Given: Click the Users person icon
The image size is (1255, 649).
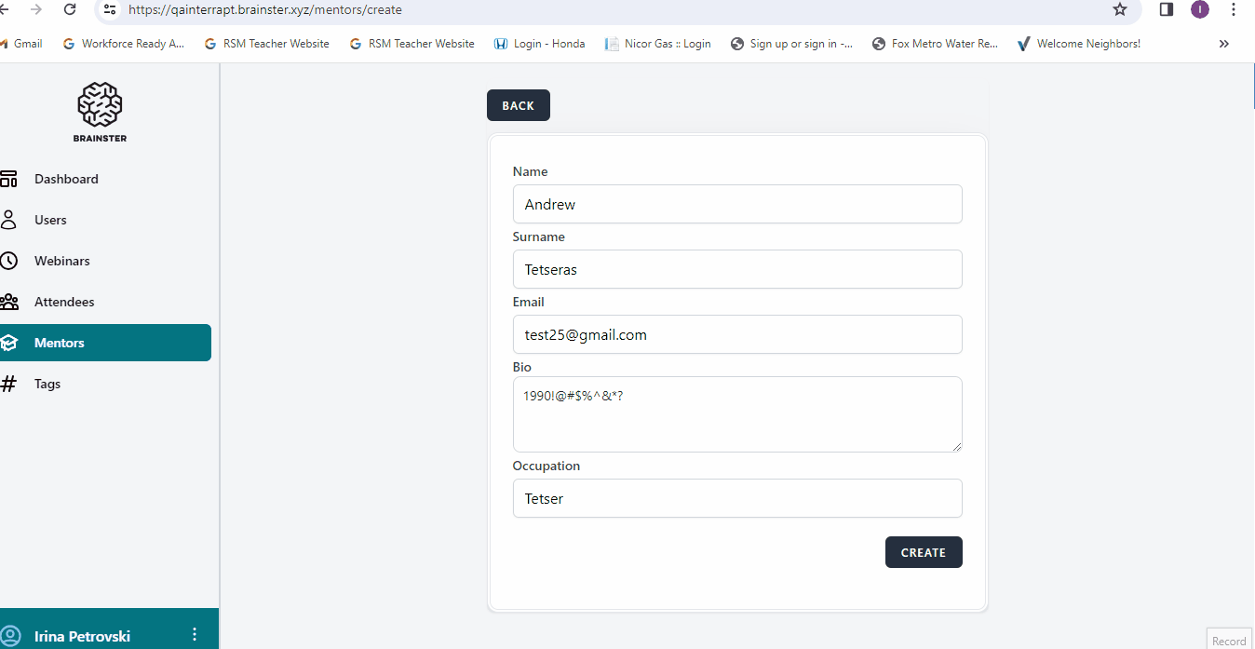Looking at the screenshot, I should [8, 220].
